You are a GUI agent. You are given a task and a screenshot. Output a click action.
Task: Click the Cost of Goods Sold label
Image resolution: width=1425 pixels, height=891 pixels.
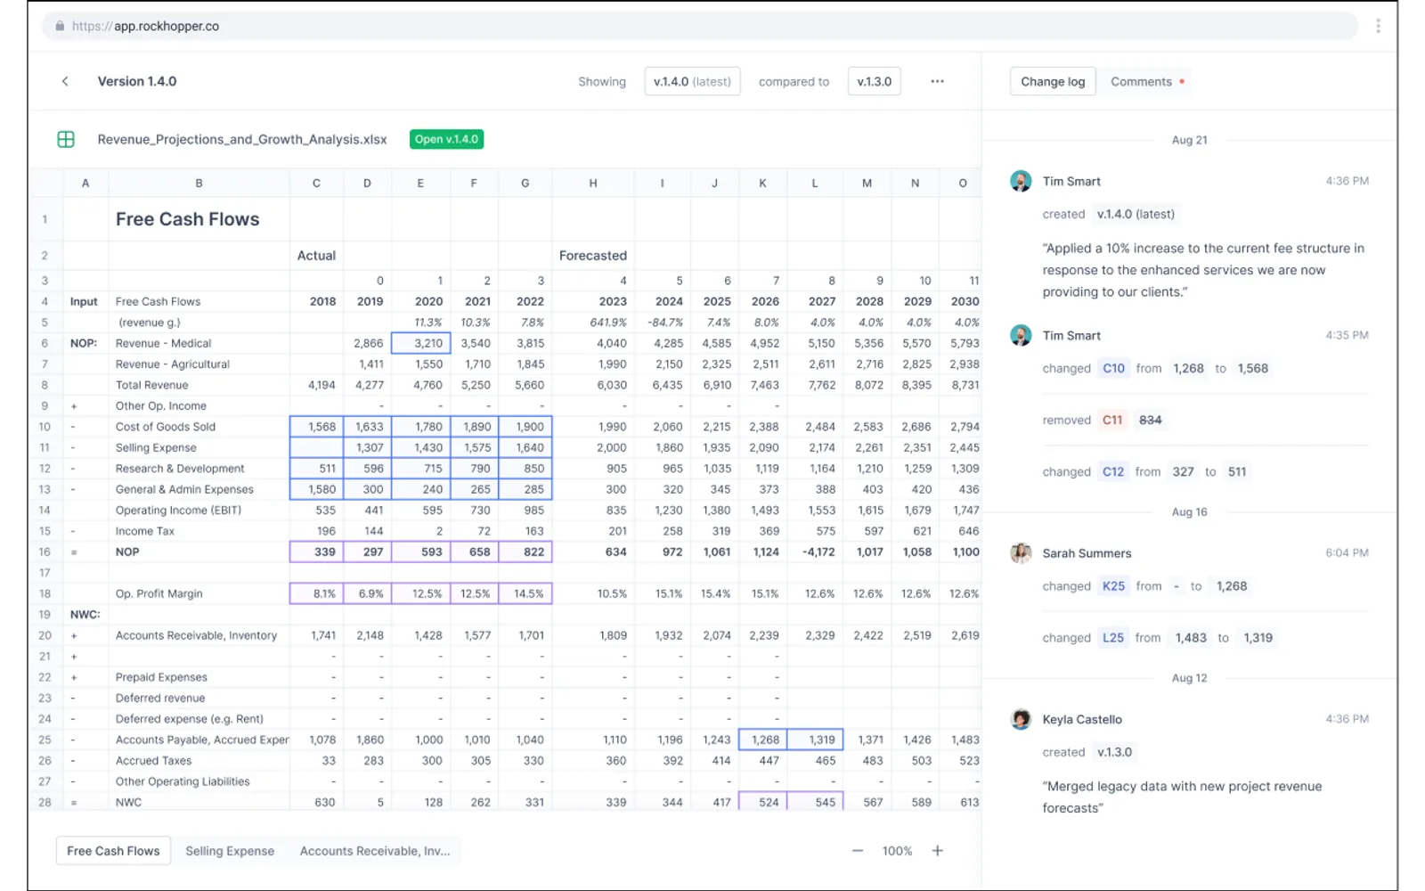click(166, 427)
